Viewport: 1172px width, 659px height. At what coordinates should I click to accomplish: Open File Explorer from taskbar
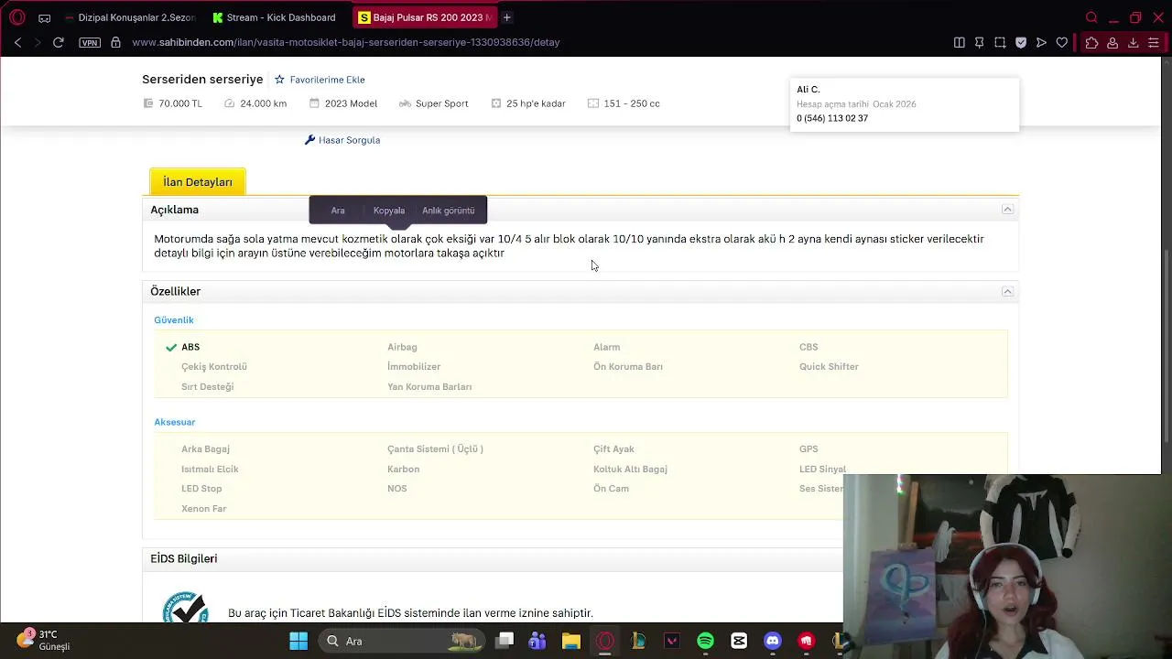point(571,641)
